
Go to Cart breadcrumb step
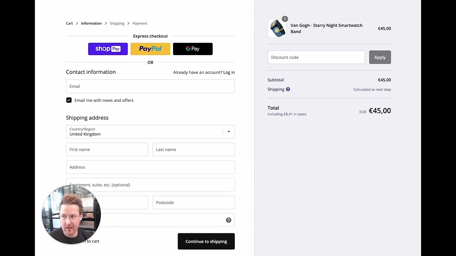pyautogui.click(x=69, y=23)
